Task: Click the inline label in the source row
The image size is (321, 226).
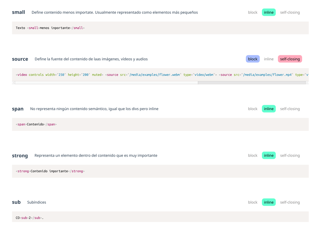Action: [269, 59]
